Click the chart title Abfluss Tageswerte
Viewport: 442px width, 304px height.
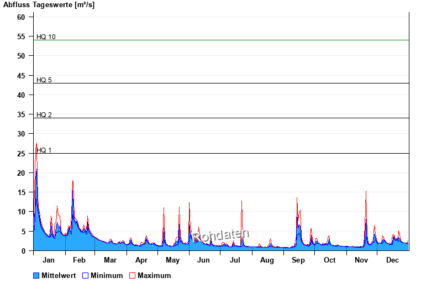[x=49, y=4]
